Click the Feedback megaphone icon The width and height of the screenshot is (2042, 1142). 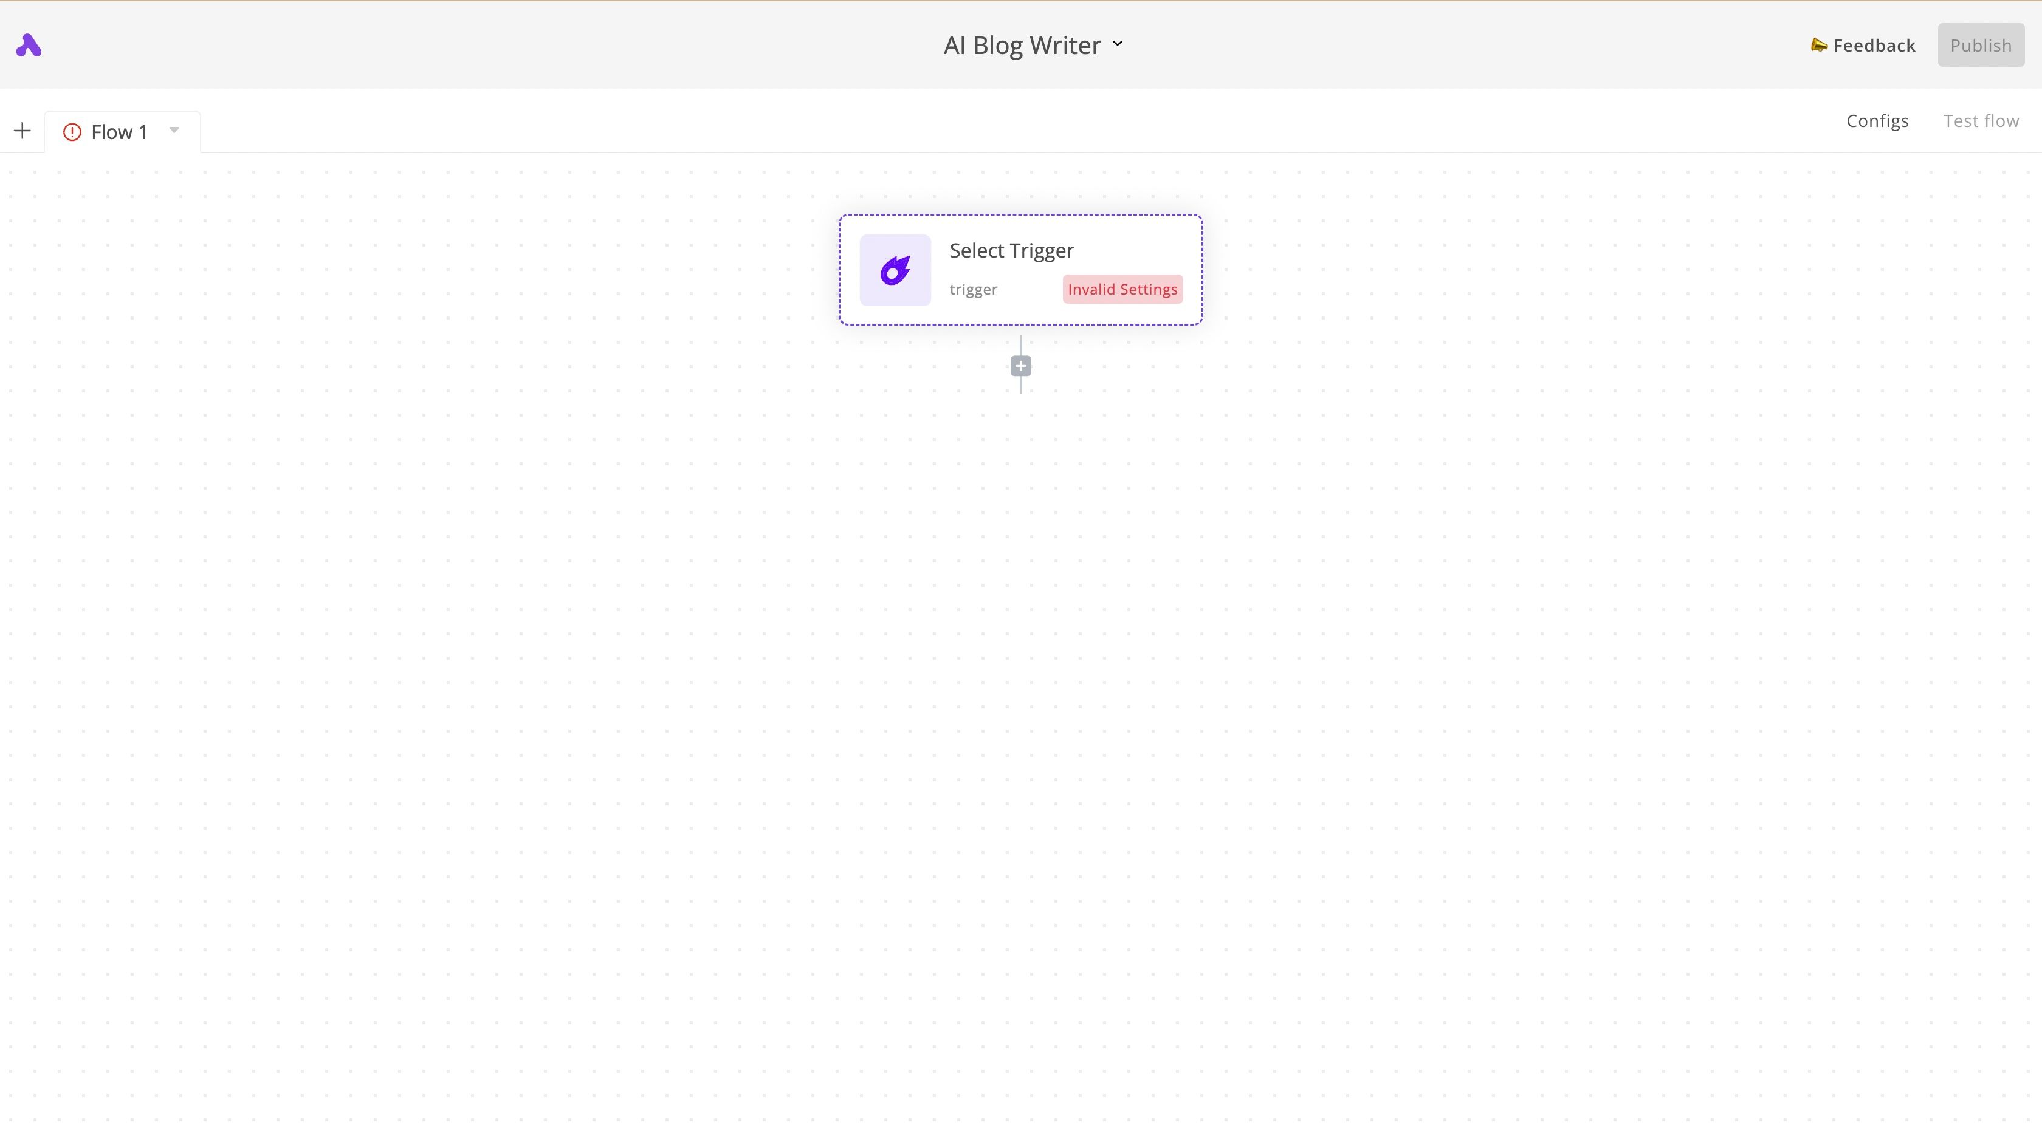1819,45
